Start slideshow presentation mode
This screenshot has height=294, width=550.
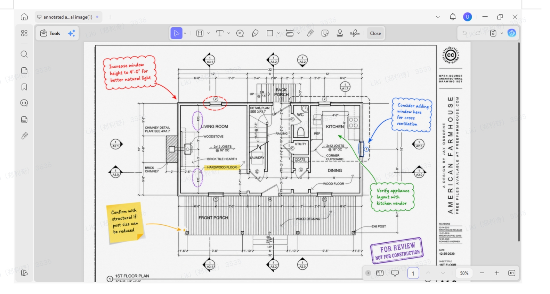click(395, 273)
